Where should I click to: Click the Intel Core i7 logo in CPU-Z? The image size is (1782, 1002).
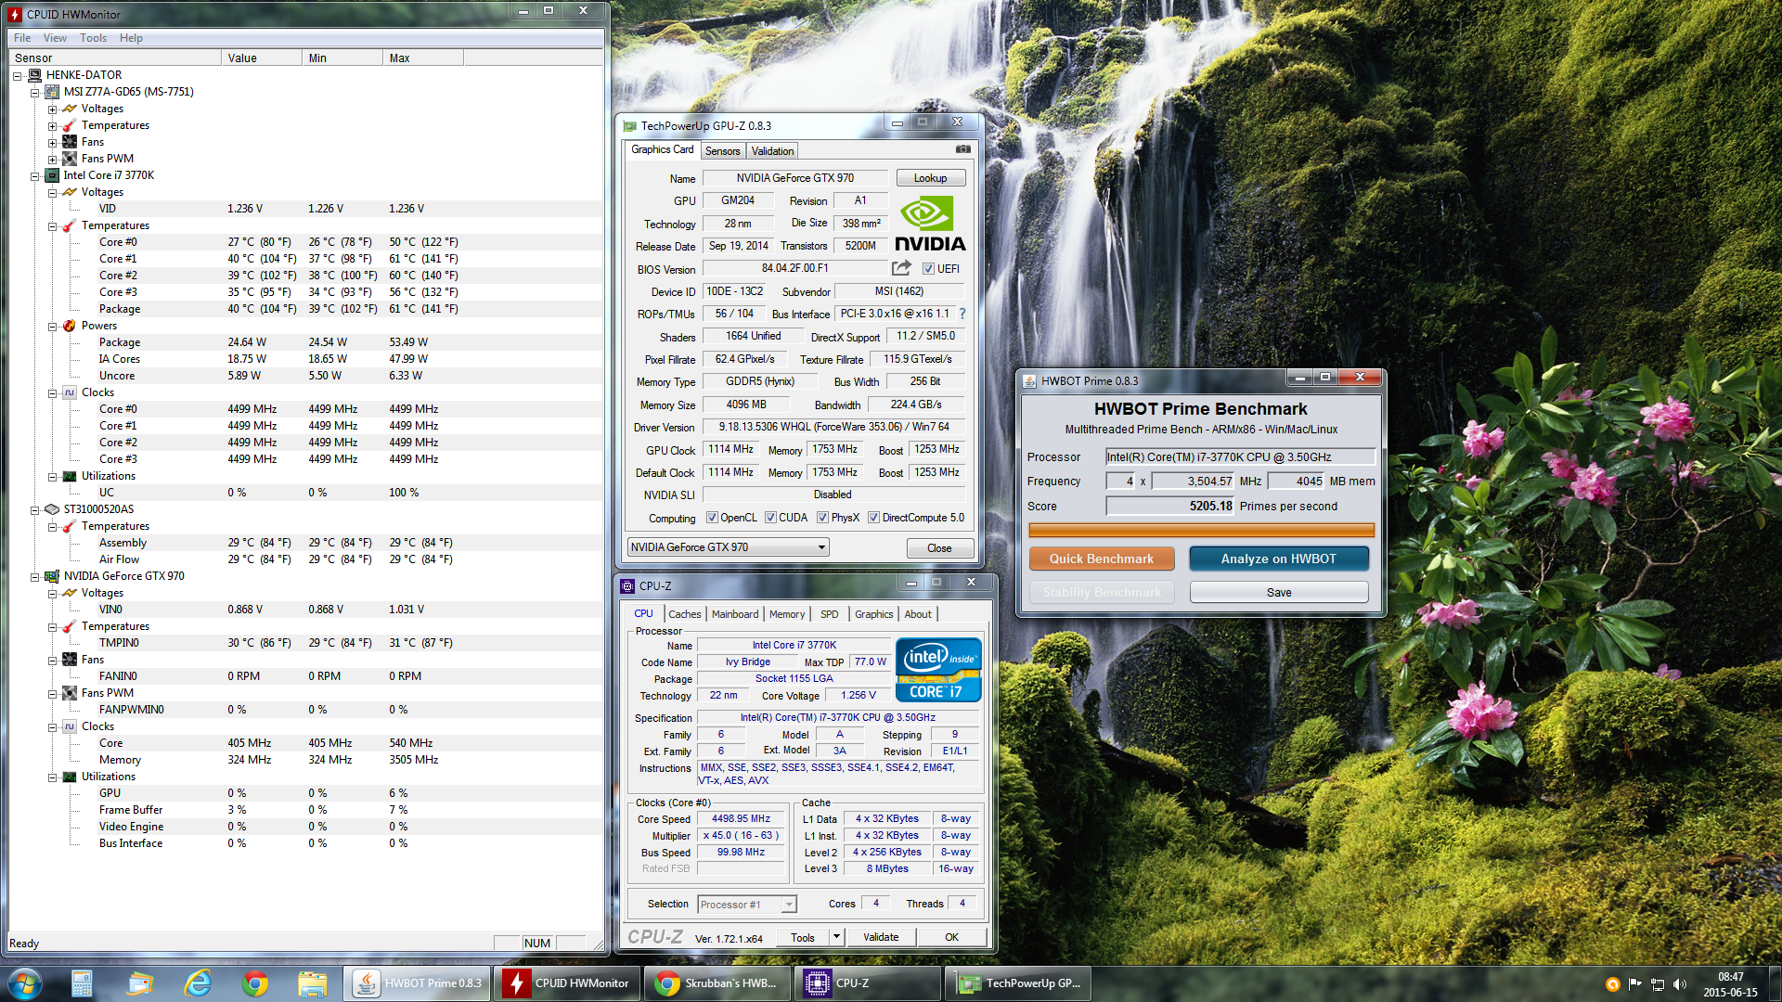click(x=938, y=669)
